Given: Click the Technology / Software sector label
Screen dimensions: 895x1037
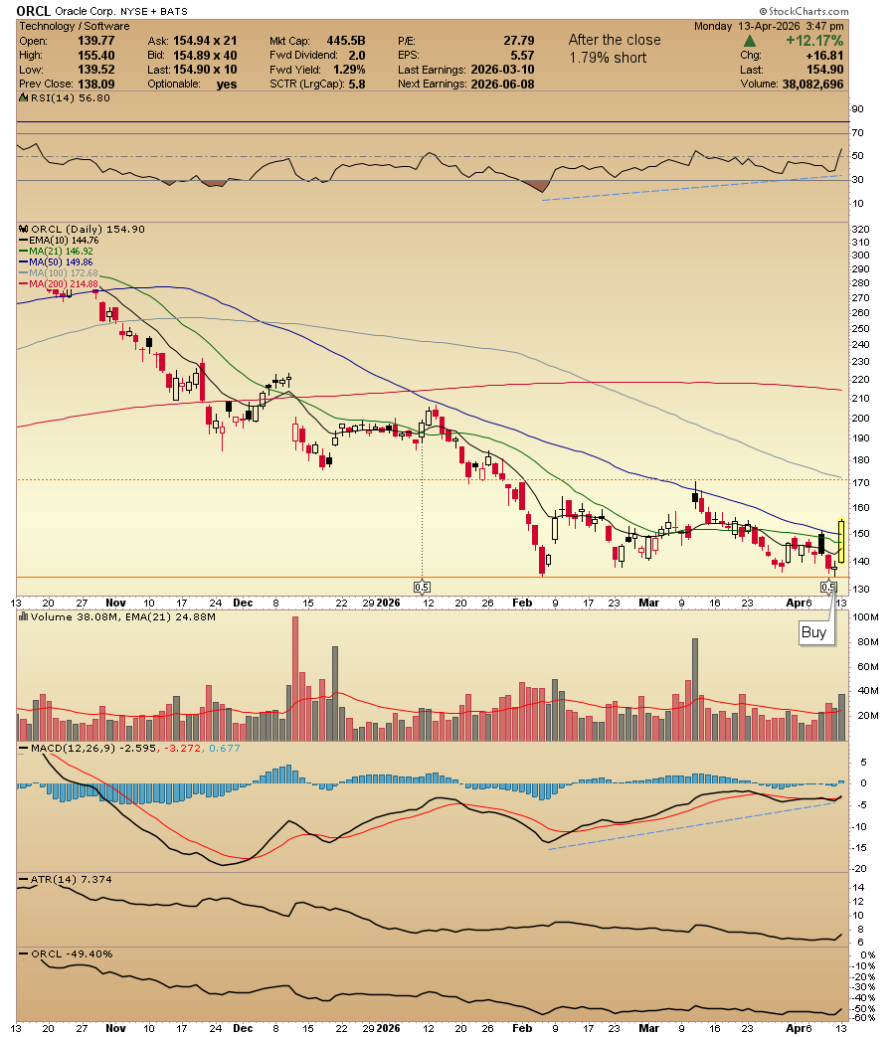Looking at the screenshot, I should click(75, 26).
